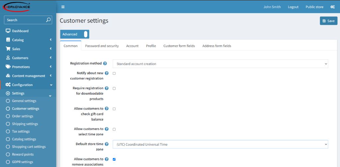The image size is (340, 167).
Task: Click the search magnifier icon in sidebar
Action: pyautogui.click(x=48, y=20)
